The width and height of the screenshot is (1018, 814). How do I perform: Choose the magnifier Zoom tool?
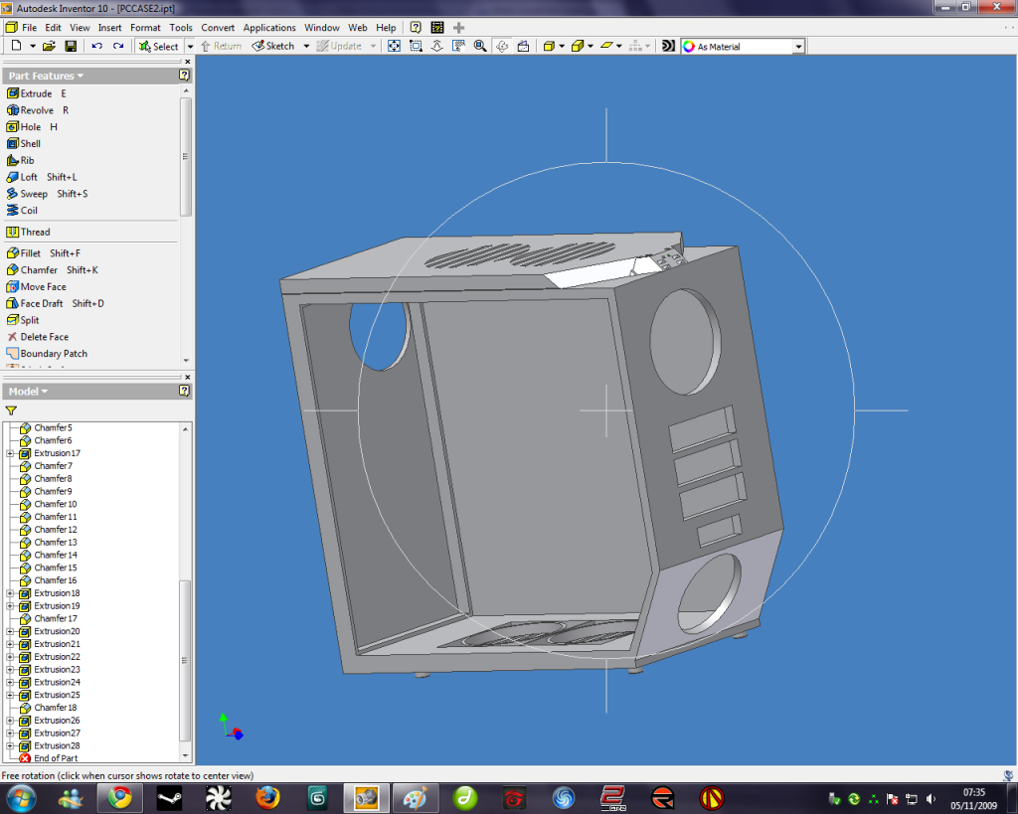point(480,46)
